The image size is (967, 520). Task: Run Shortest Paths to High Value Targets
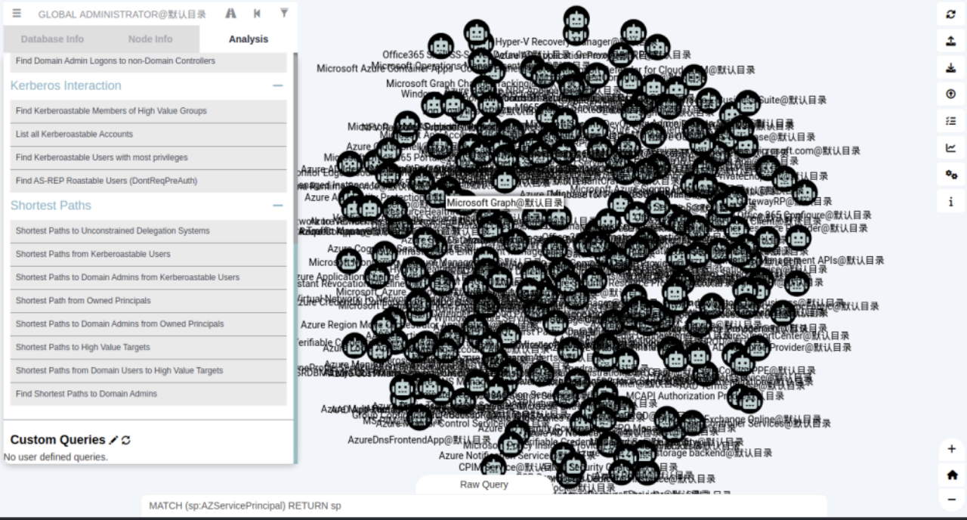(148, 348)
